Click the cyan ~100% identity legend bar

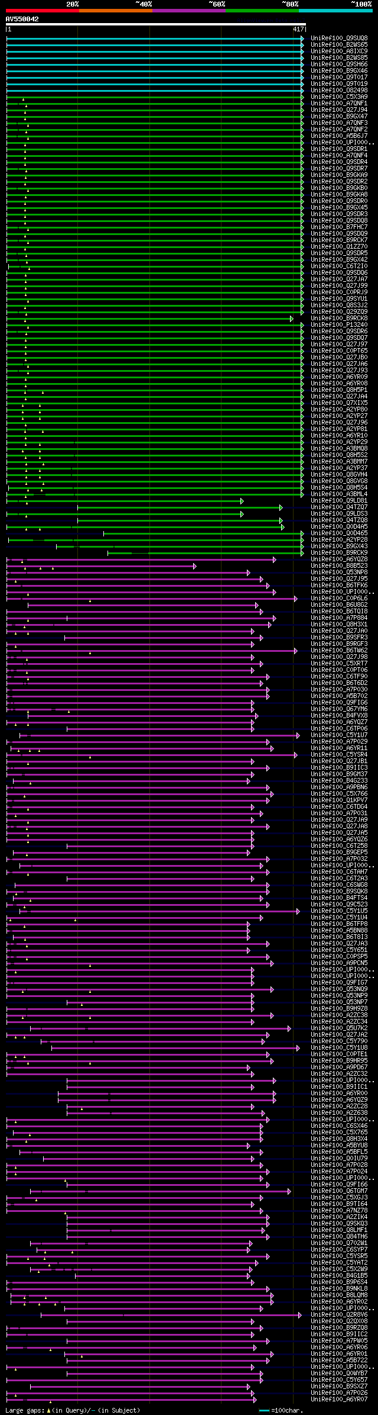[x=335, y=10]
